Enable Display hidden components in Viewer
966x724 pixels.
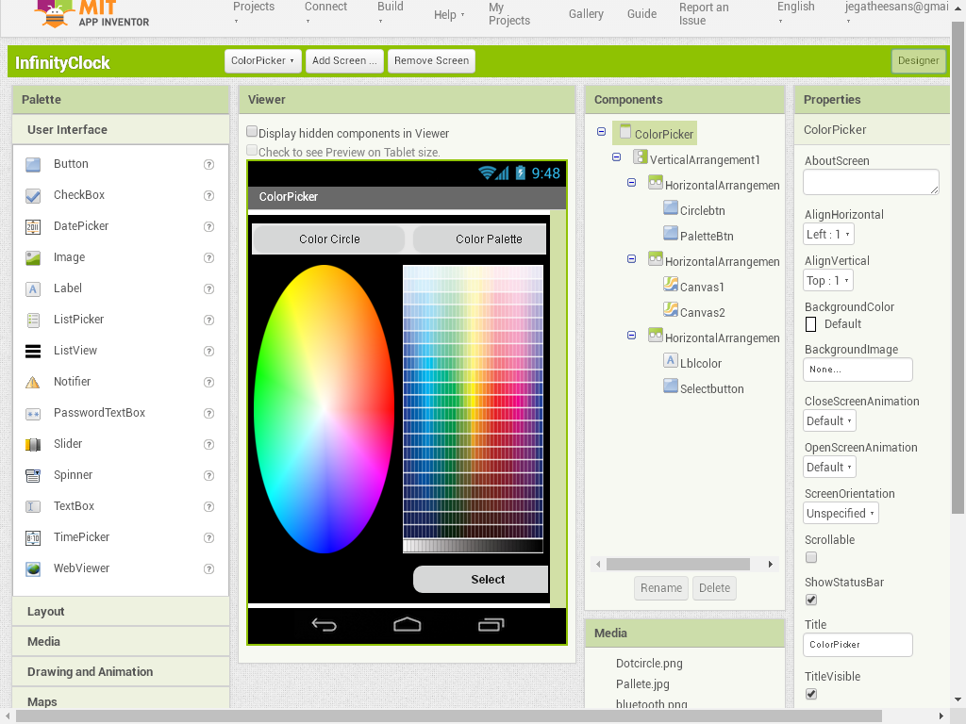point(252,132)
